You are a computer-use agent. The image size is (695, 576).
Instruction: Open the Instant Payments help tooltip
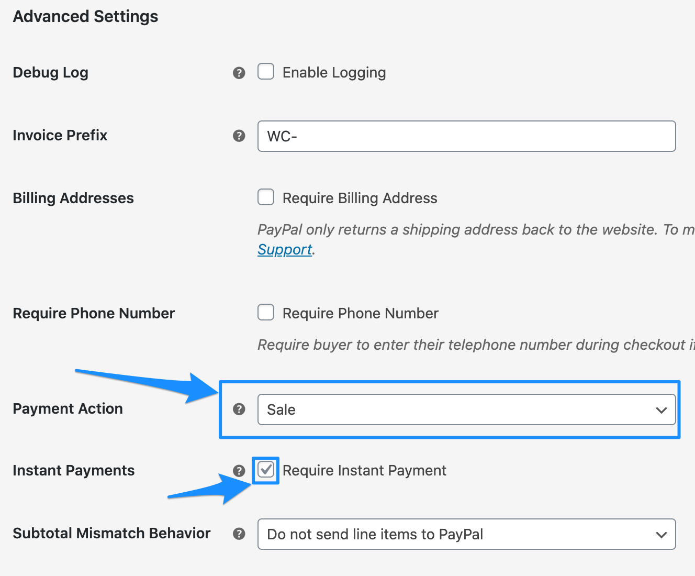click(x=239, y=470)
